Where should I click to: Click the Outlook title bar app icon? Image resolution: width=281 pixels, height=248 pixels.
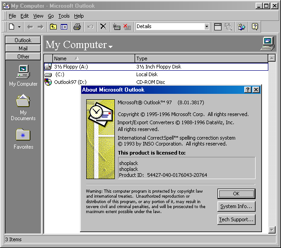pos(6,6)
